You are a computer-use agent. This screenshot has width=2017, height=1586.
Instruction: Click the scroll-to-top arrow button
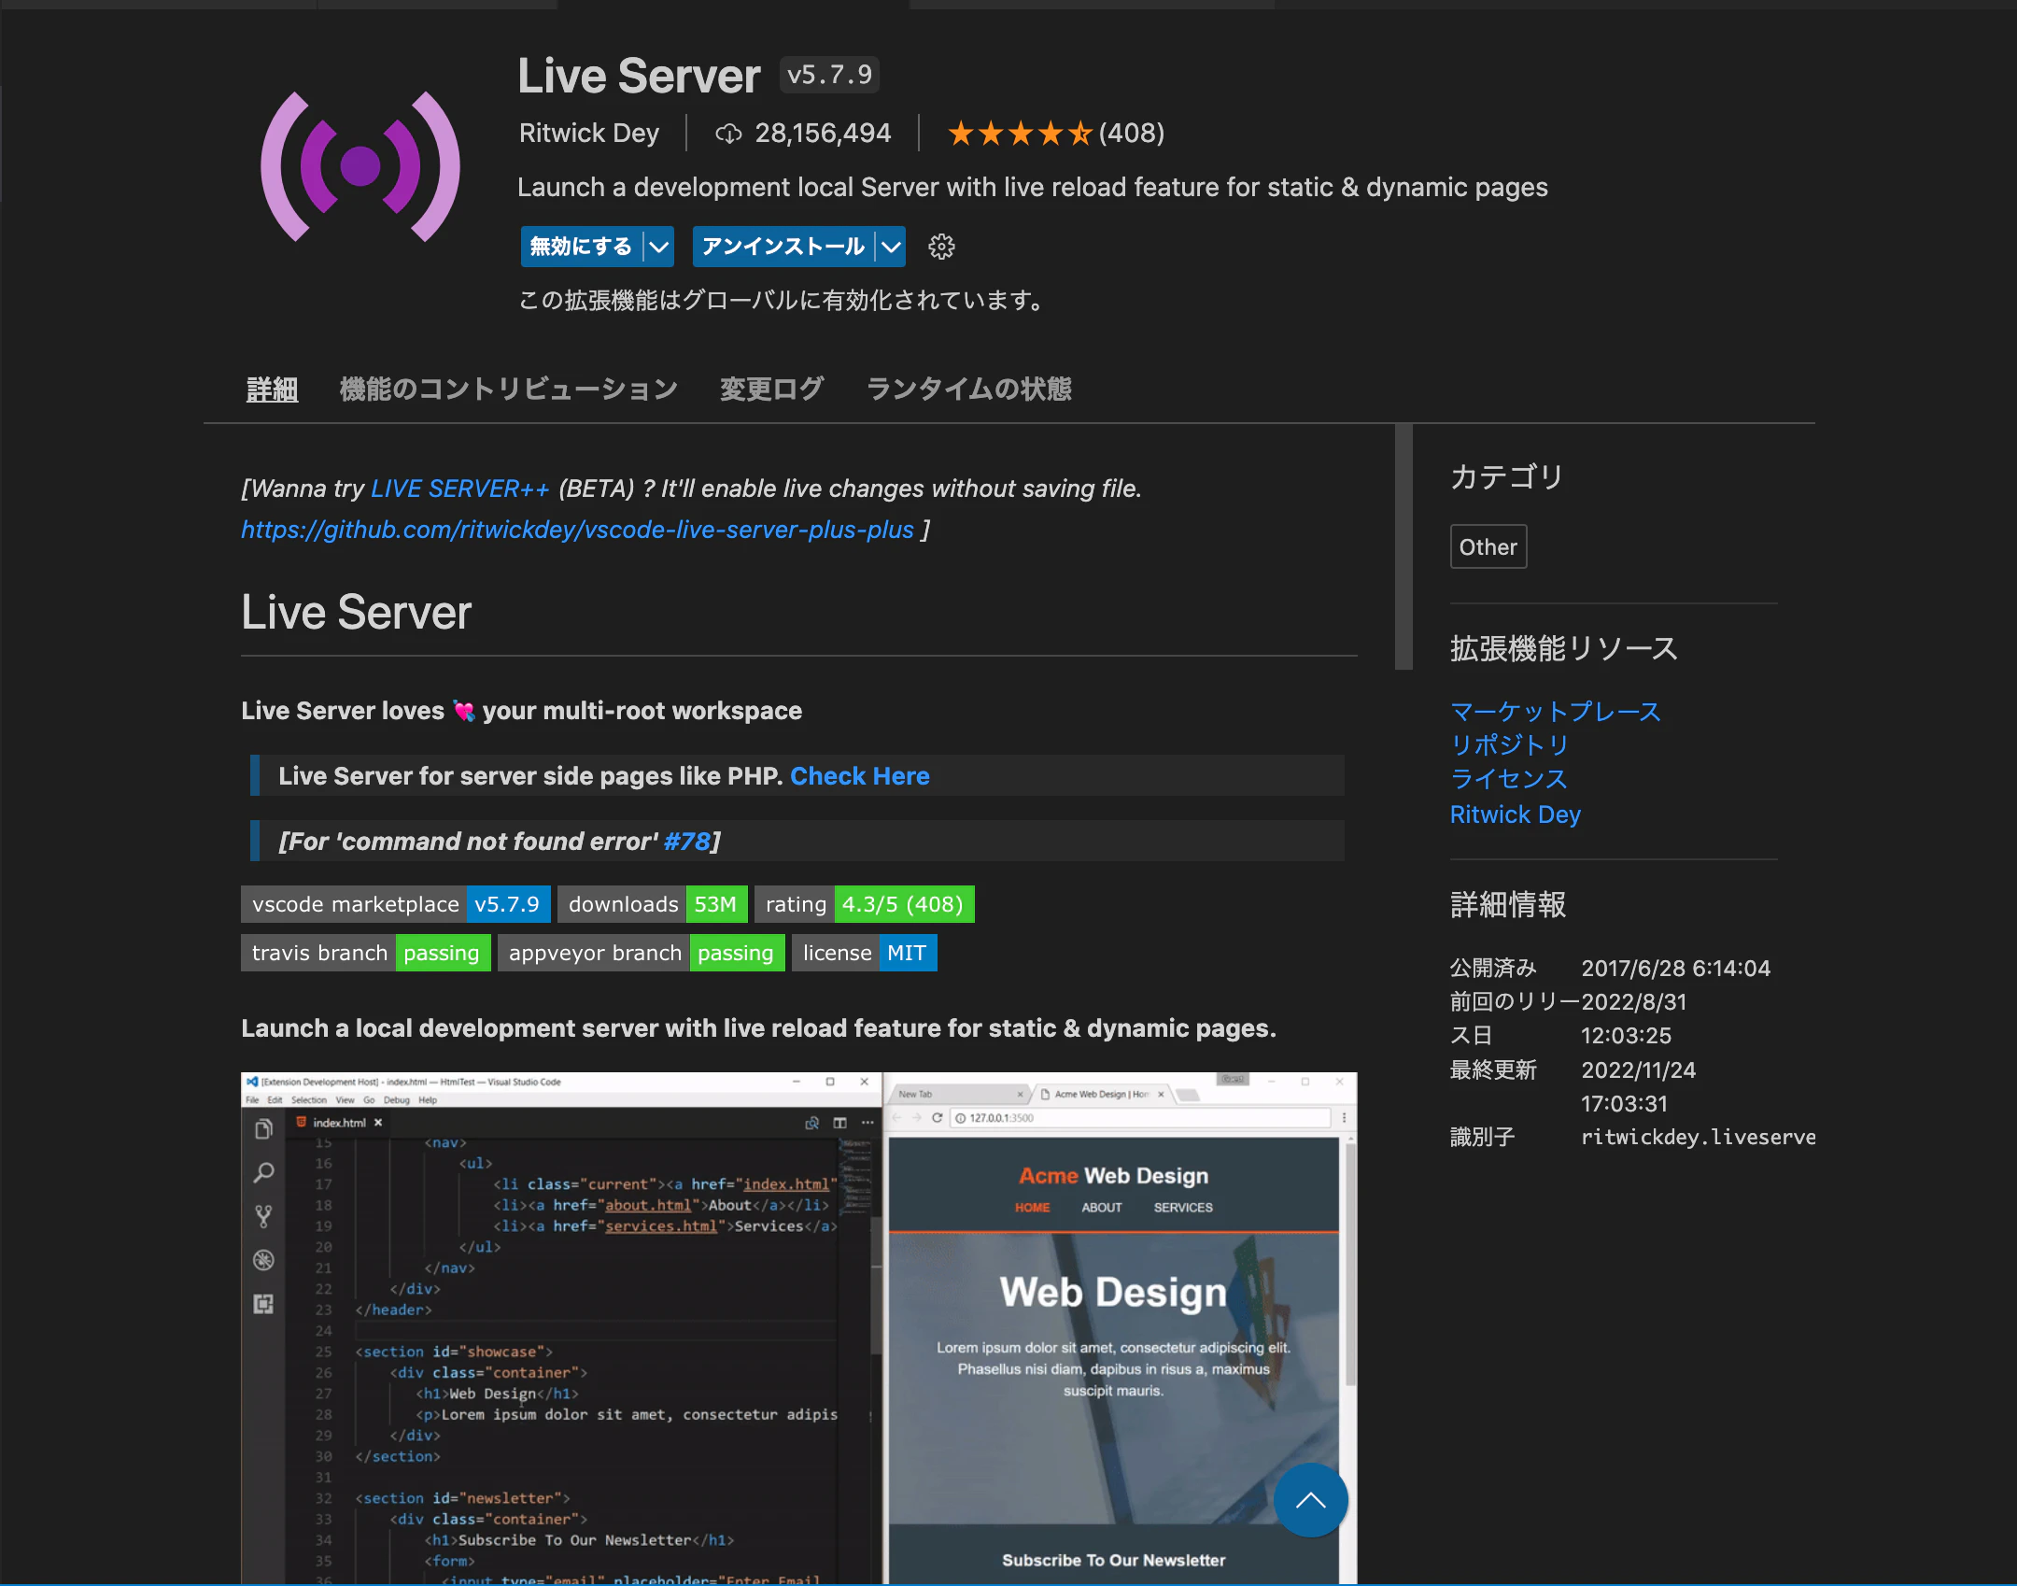pyautogui.click(x=1310, y=1500)
